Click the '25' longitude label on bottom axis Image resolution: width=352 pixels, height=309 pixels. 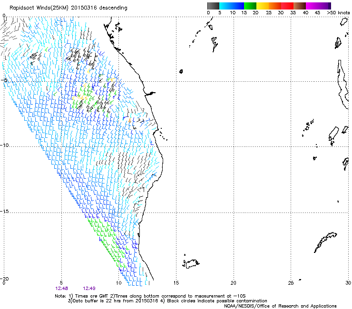coord(291,283)
